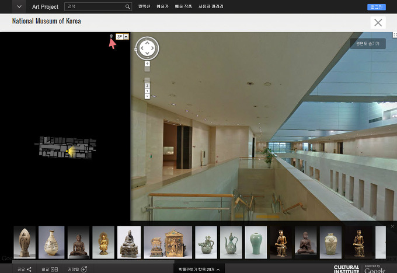397x273 pixels.
Task: Click the zoom in plus button
Action: pos(147,63)
